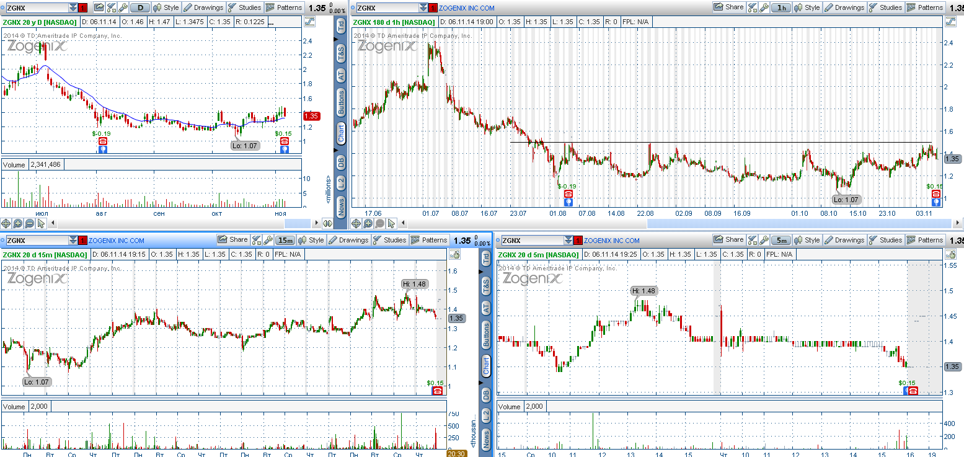Open Studies menu in 15m chart
The height and width of the screenshot is (457, 964).
pyautogui.click(x=390, y=240)
